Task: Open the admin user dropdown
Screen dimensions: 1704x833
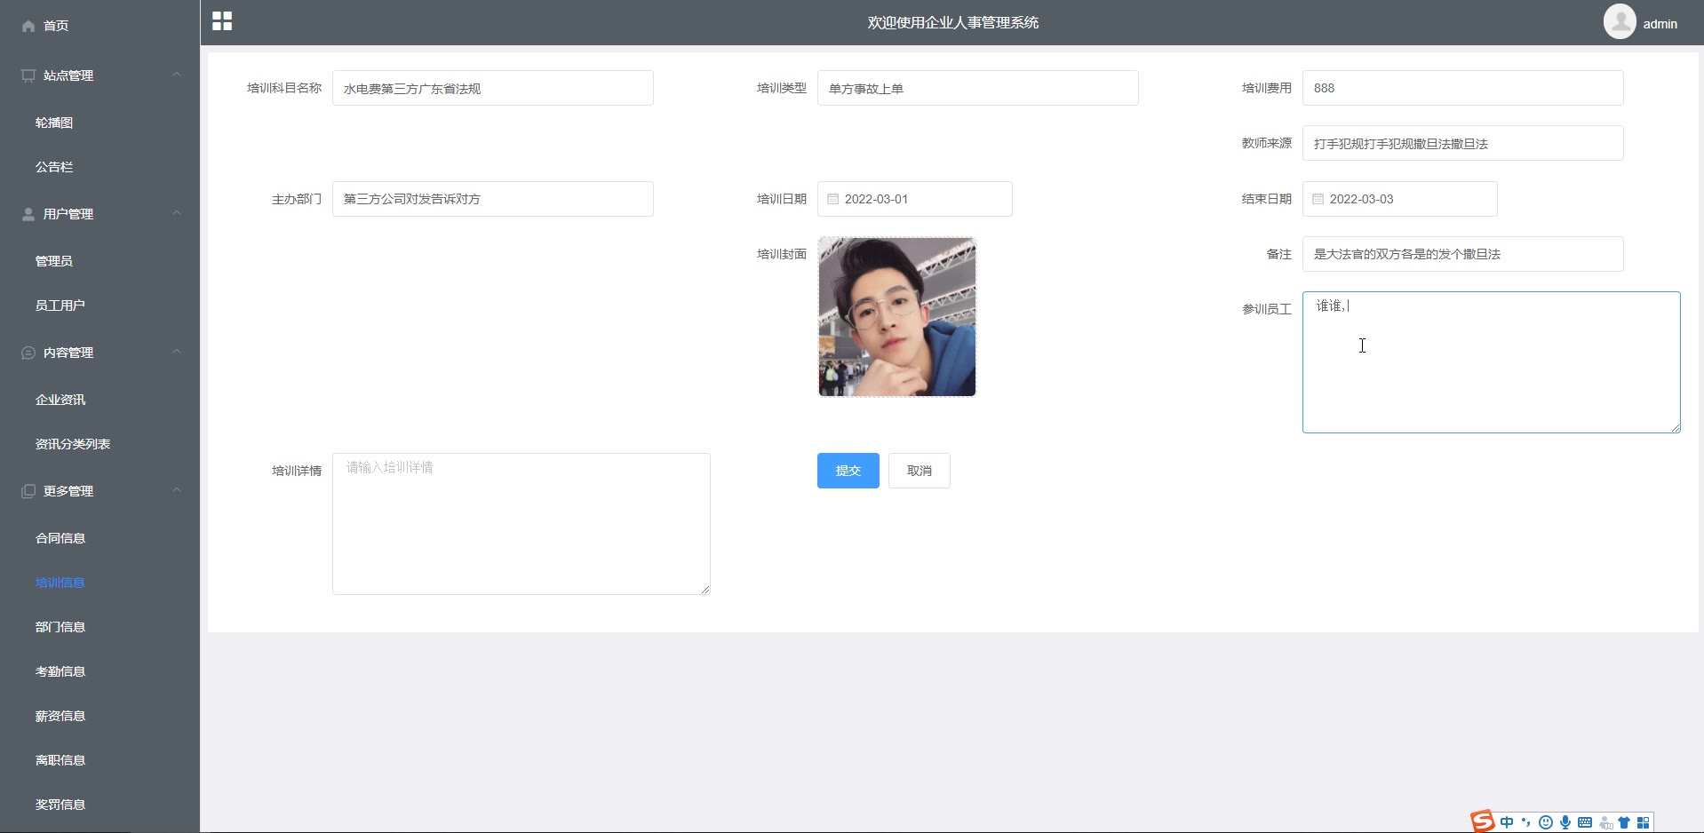Action: pyautogui.click(x=1660, y=24)
